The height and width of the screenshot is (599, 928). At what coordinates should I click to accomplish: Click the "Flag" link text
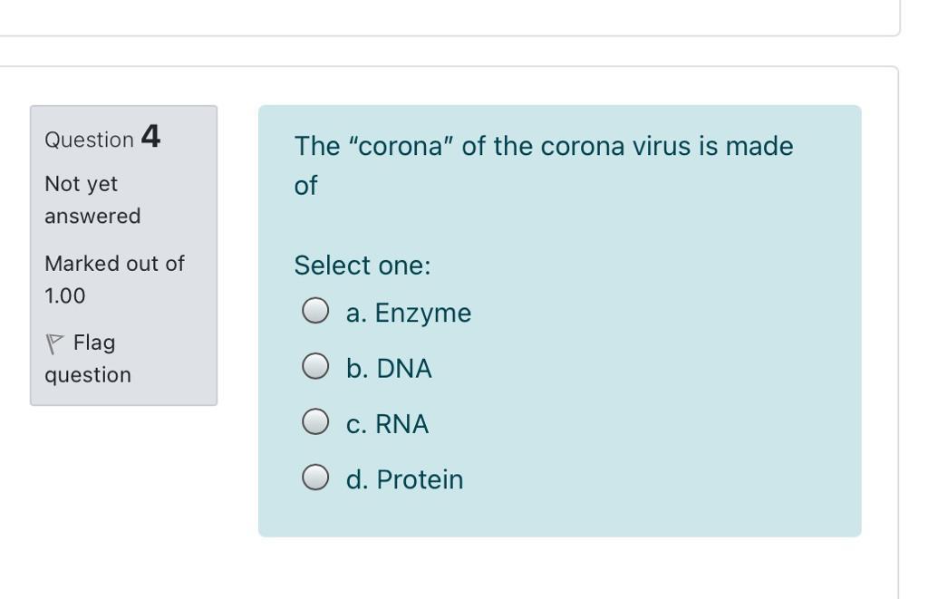point(94,343)
